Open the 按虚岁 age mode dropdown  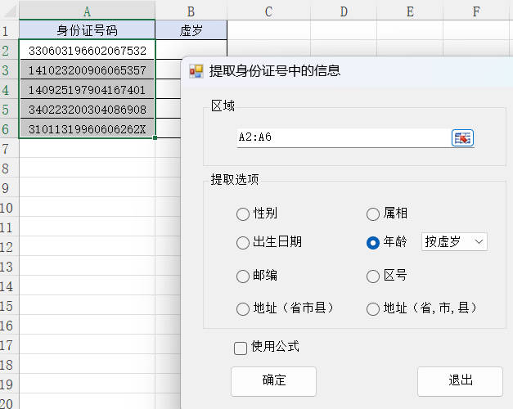click(x=454, y=241)
